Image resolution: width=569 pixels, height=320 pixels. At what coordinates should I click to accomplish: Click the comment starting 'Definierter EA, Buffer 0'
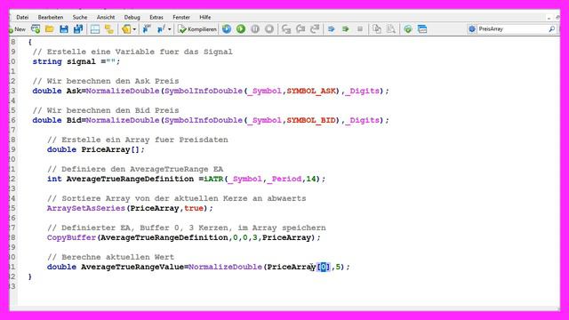[186, 228]
